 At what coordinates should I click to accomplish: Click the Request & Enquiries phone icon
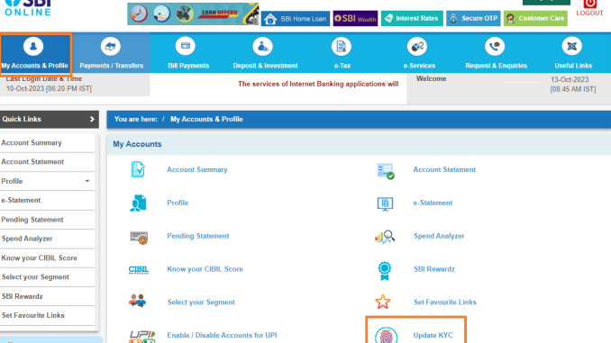pyautogui.click(x=495, y=46)
